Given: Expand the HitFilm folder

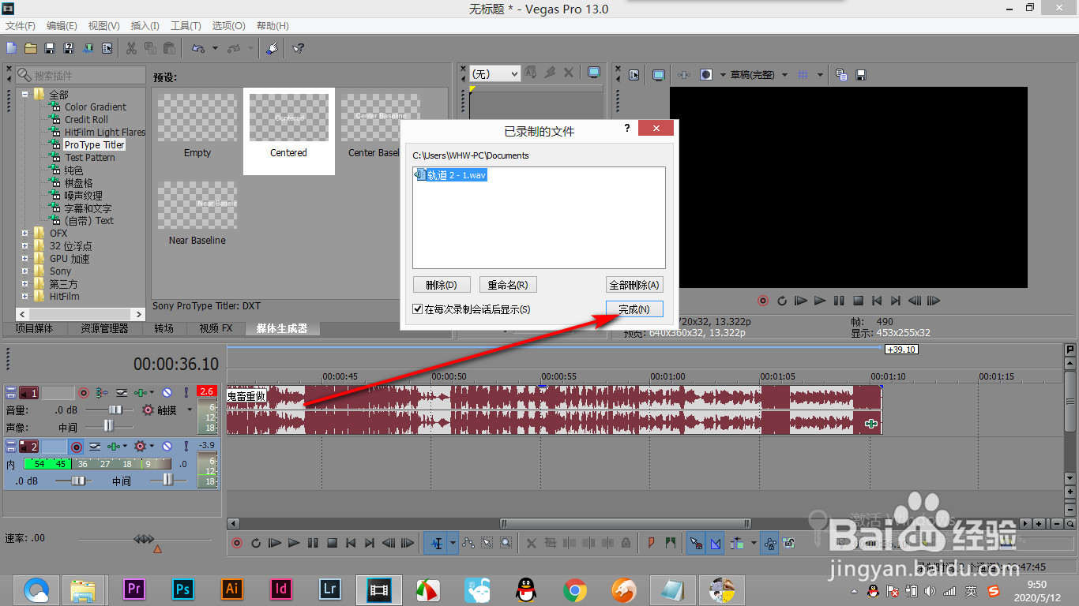Looking at the screenshot, I should [x=25, y=296].
